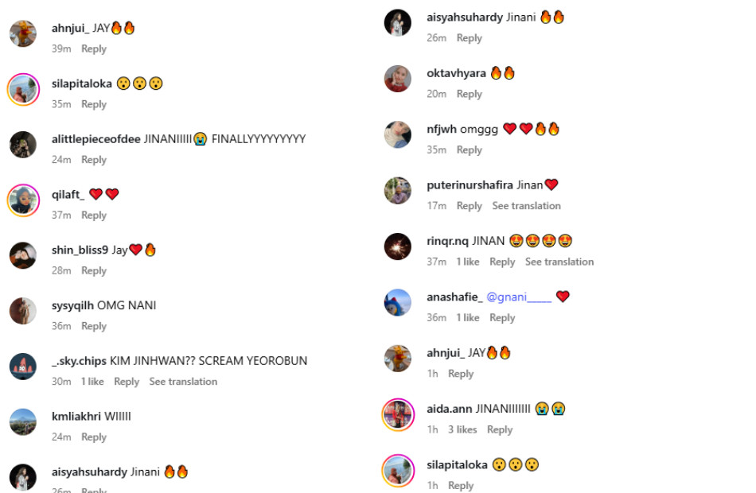Image resolution: width=756 pixels, height=493 pixels.
Task: Open rinqr.nq's sparkler profile picture
Action: [398, 246]
